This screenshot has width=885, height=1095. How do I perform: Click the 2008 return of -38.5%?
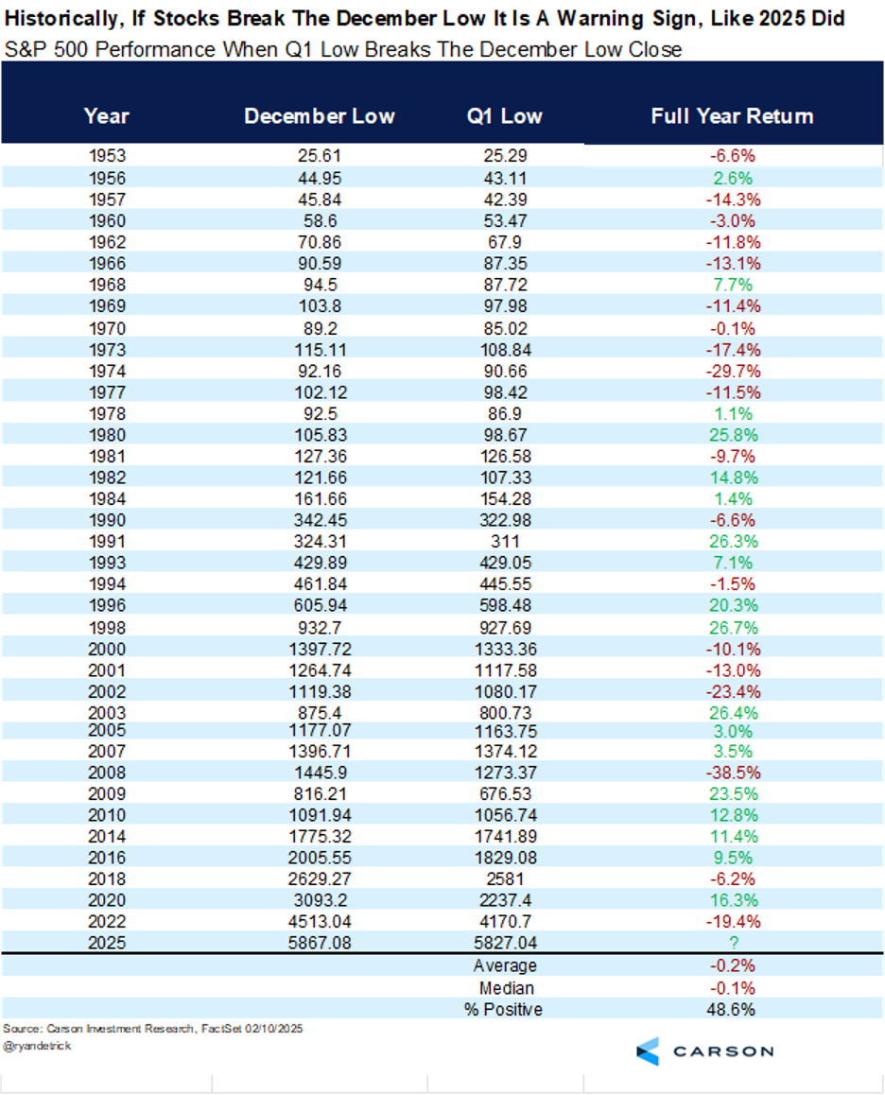[734, 772]
